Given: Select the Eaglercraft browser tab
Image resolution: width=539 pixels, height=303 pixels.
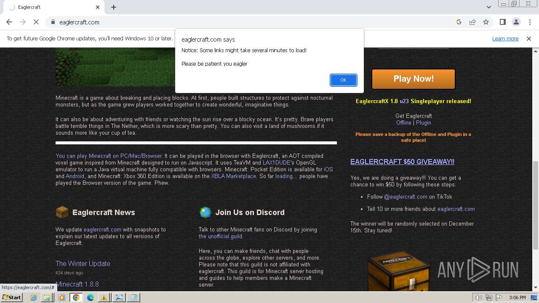Looking at the screenshot, I should coord(54,7).
